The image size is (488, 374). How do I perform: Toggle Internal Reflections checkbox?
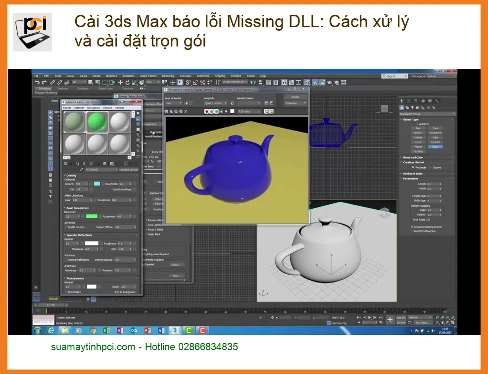(66, 260)
